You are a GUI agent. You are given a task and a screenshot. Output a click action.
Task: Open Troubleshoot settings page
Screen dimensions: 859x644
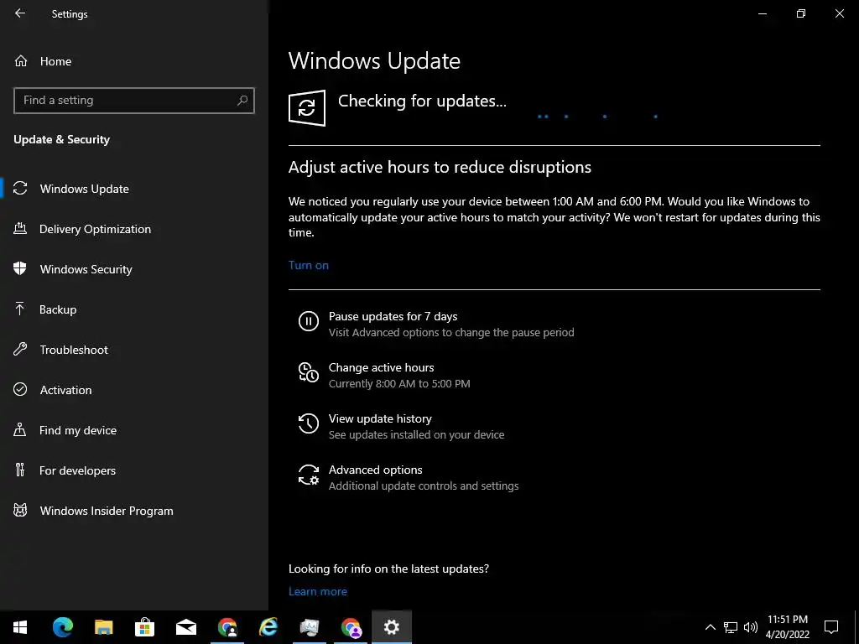(x=134, y=350)
